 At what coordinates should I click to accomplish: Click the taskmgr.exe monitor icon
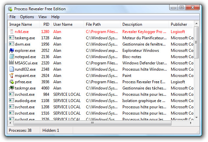[12, 88]
